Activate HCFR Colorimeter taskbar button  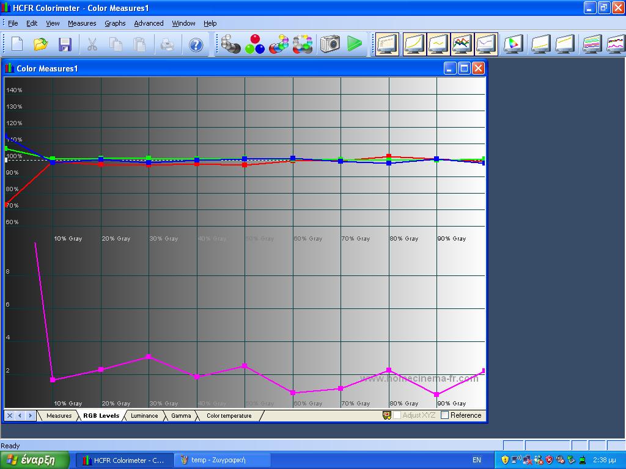click(125, 460)
